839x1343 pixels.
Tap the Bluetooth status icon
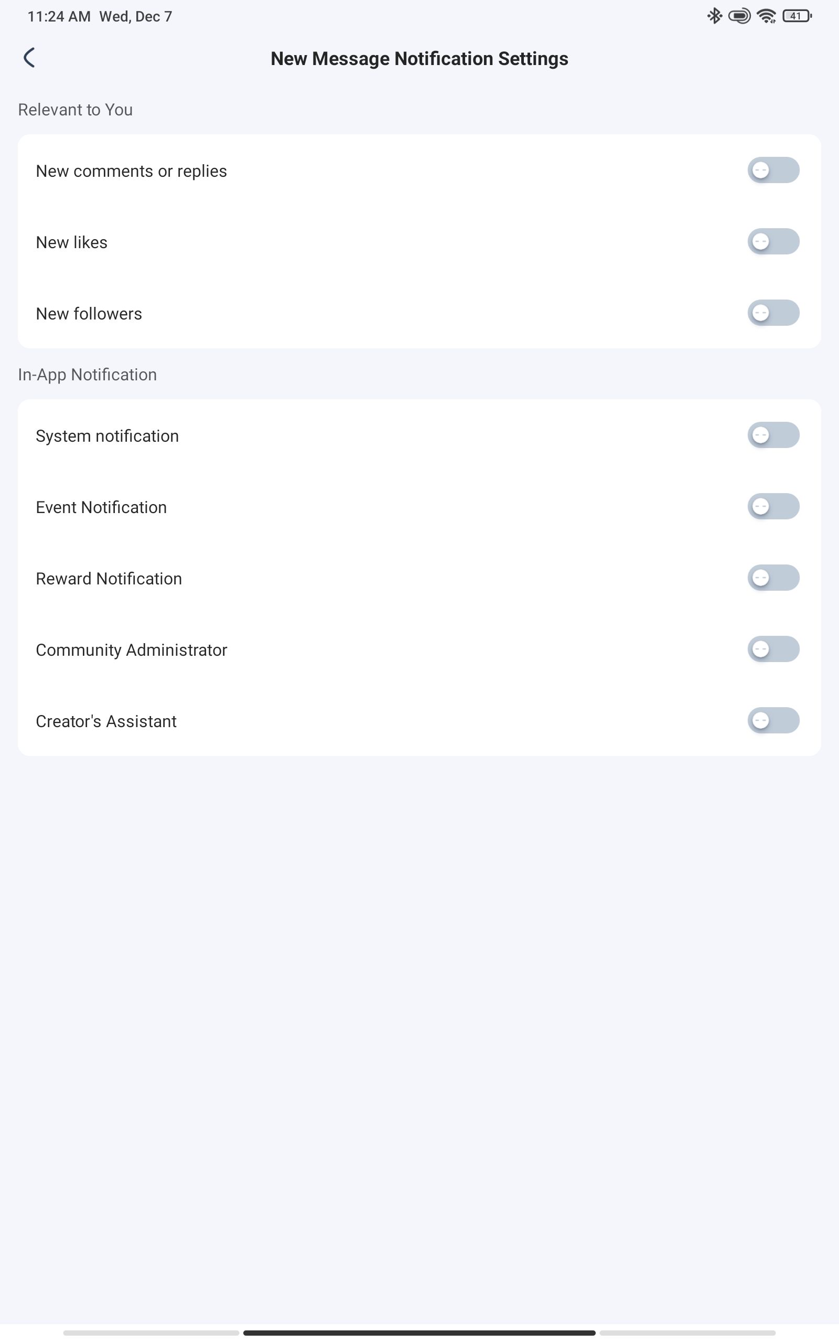(x=714, y=16)
